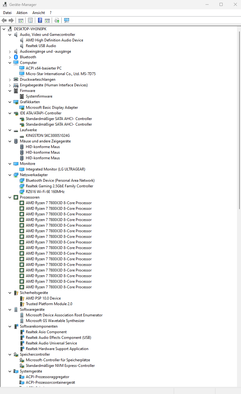Collapse Audio, Video und Gamecontroller category
Screen dimensions: 241x394
(10, 35)
